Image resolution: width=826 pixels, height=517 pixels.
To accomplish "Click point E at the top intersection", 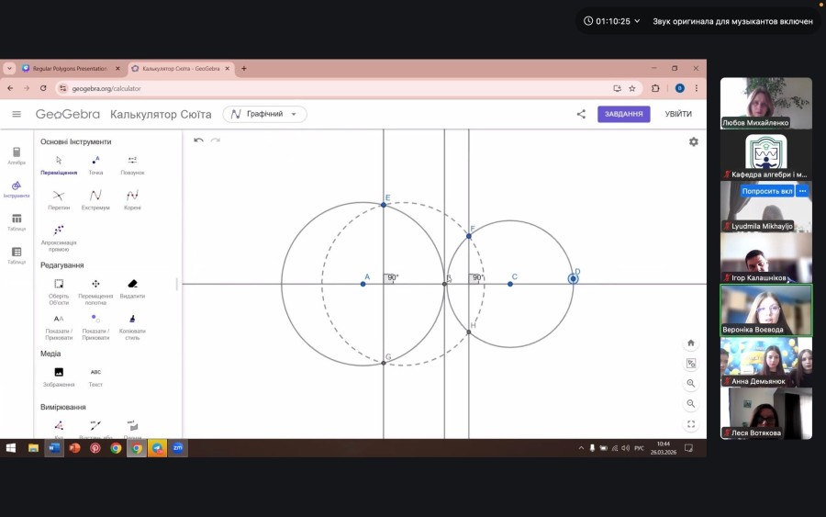I will tap(384, 205).
